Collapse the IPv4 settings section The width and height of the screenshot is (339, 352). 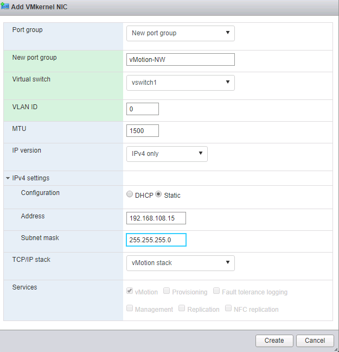(x=8, y=178)
